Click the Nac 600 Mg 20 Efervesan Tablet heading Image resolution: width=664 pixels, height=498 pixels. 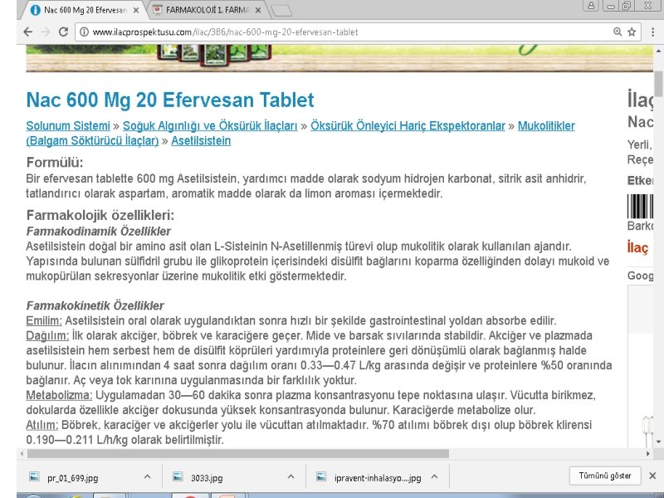pos(170,100)
